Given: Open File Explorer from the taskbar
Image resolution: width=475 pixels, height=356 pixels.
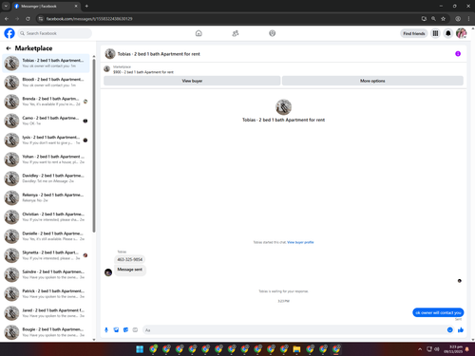Looking at the screenshot, I should 296,349.
